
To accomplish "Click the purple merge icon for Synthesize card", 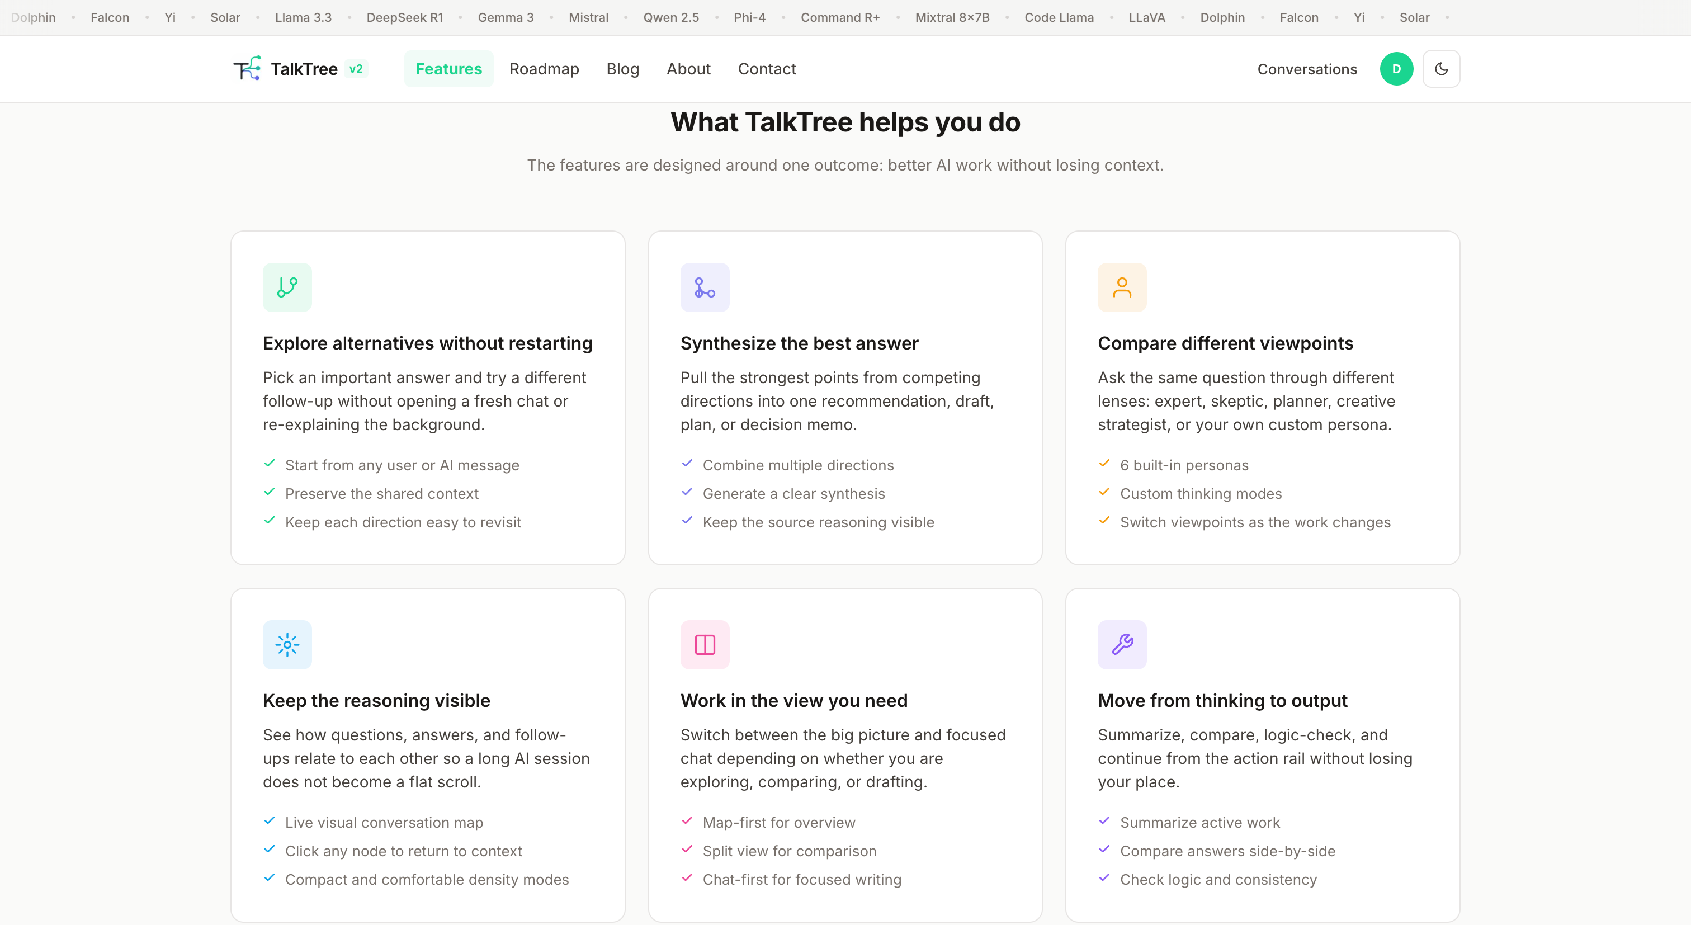I will (705, 287).
